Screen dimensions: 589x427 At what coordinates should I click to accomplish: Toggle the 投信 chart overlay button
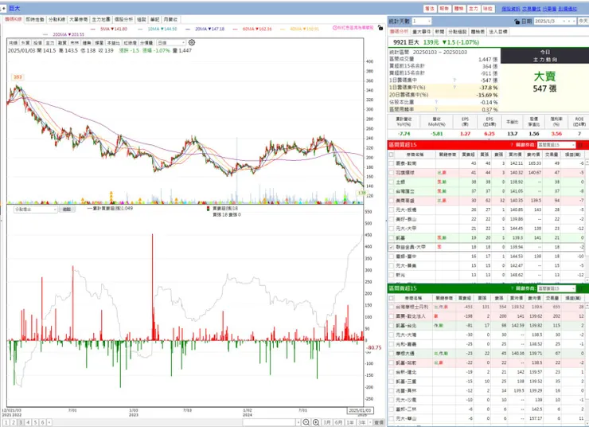pyautogui.click(x=37, y=43)
